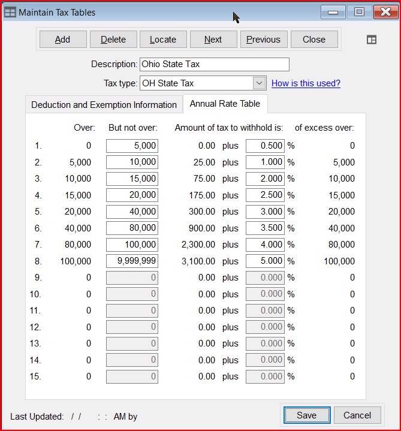
Task: Go to the Previous tax table
Action: click(264, 40)
